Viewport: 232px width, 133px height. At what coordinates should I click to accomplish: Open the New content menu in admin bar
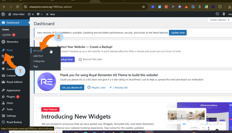click(x=50, y=14)
